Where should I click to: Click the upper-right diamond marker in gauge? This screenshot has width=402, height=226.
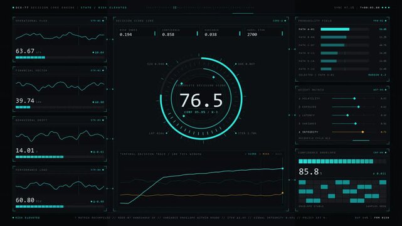[x=214, y=77]
